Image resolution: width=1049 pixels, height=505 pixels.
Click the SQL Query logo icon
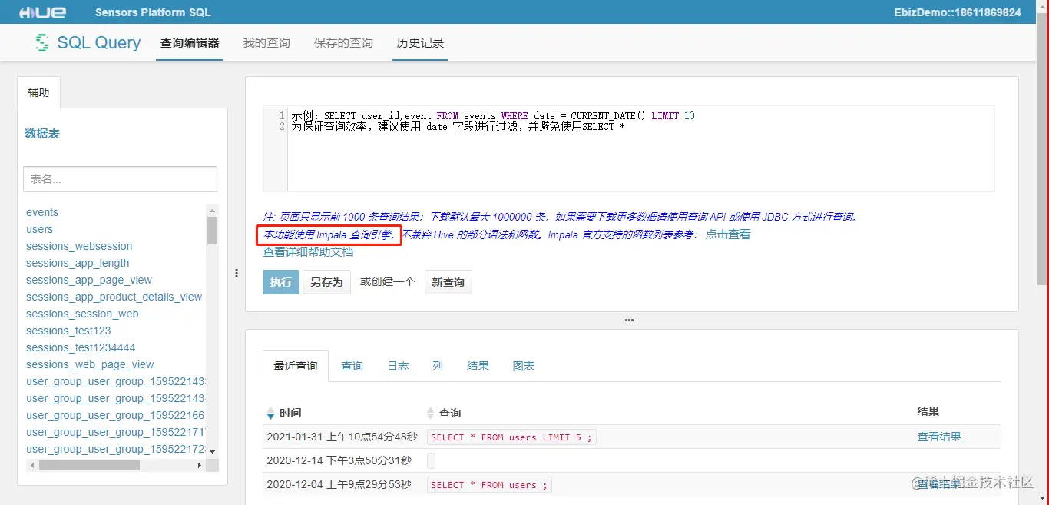click(42, 42)
